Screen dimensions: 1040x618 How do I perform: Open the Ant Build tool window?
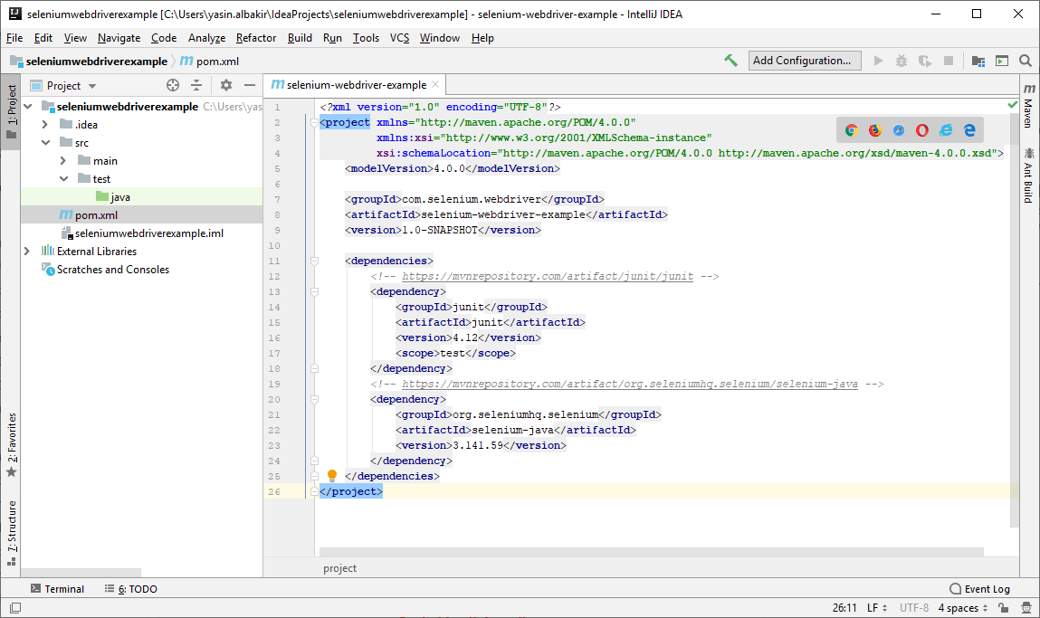(x=1029, y=176)
